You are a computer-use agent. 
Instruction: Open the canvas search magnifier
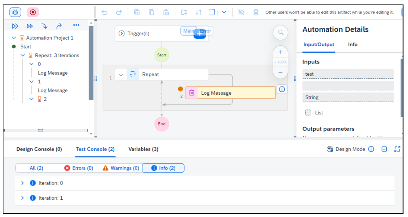point(280,32)
